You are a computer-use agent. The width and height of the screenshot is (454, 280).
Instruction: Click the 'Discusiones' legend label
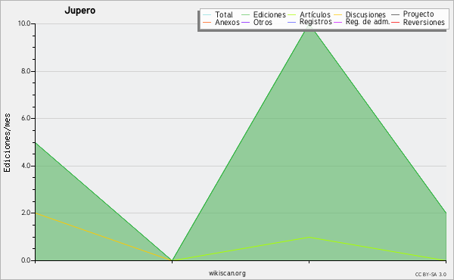365,14
